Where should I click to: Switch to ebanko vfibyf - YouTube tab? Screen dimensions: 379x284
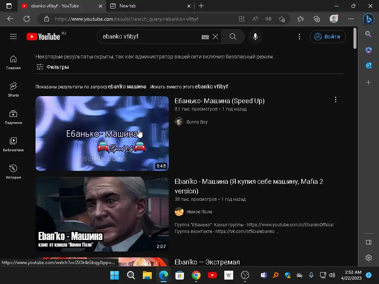[62, 6]
